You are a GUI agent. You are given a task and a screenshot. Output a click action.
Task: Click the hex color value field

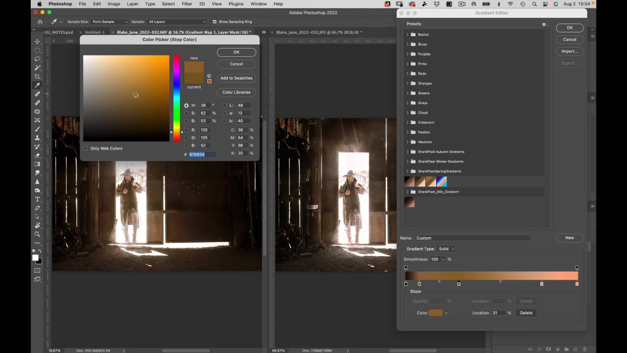point(202,154)
